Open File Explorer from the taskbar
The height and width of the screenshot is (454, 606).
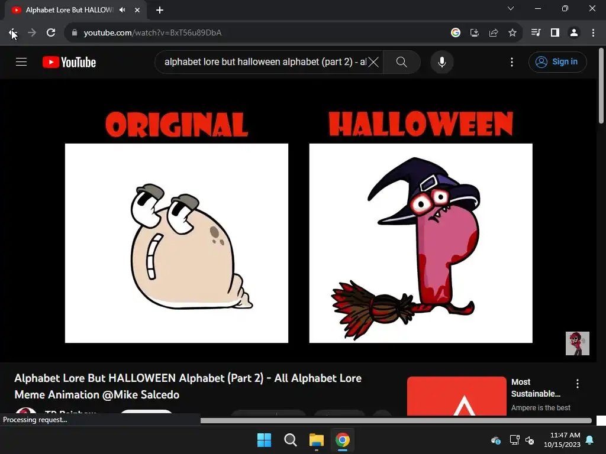click(317, 440)
